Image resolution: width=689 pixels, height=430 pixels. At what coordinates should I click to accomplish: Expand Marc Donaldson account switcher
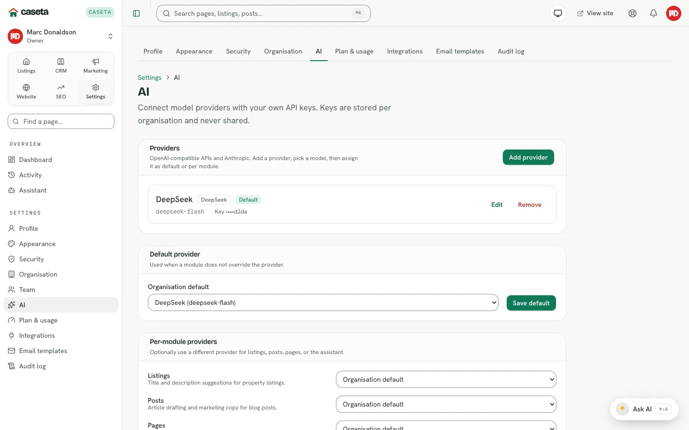[x=61, y=36]
